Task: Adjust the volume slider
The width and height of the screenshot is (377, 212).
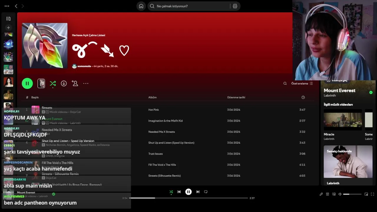Action: tap(352, 194)
